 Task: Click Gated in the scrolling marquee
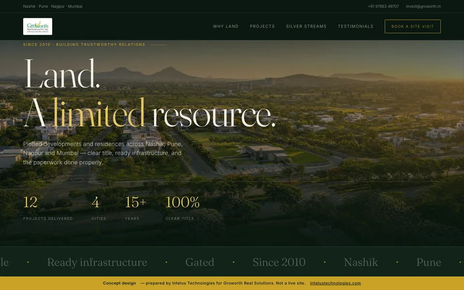(x=200, y=262)
